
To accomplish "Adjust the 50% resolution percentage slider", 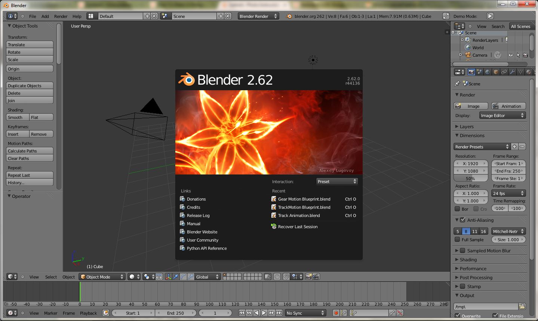I will pos(470,179).
